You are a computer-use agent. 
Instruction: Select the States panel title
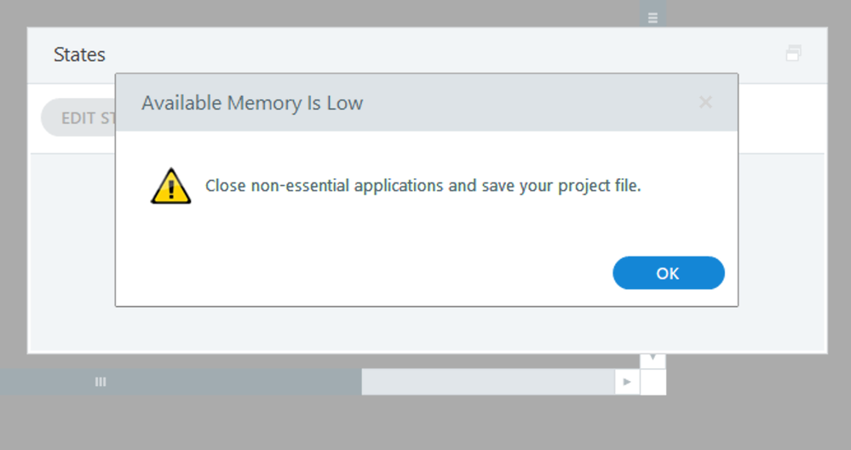coord(79,55)
